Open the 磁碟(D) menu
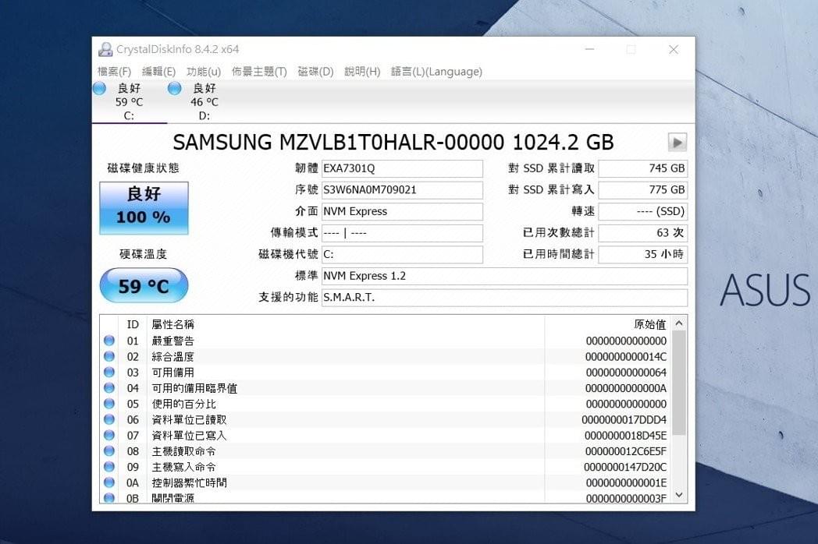 point(315,72)
